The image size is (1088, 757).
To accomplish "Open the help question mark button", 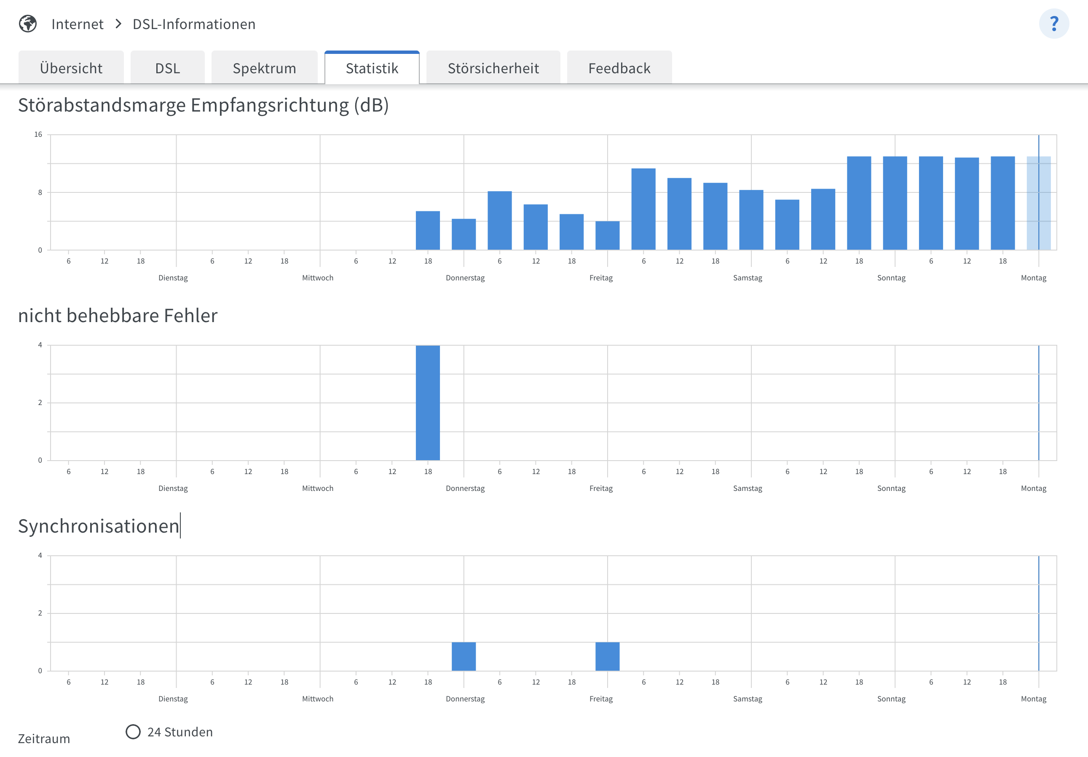I will pos(1053,24).
